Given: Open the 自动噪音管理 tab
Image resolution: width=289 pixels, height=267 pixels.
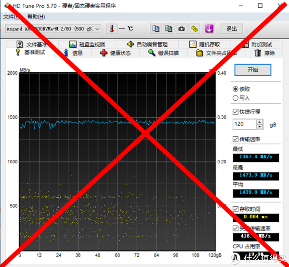Looking at the screenshot, I should click(147, 44).
